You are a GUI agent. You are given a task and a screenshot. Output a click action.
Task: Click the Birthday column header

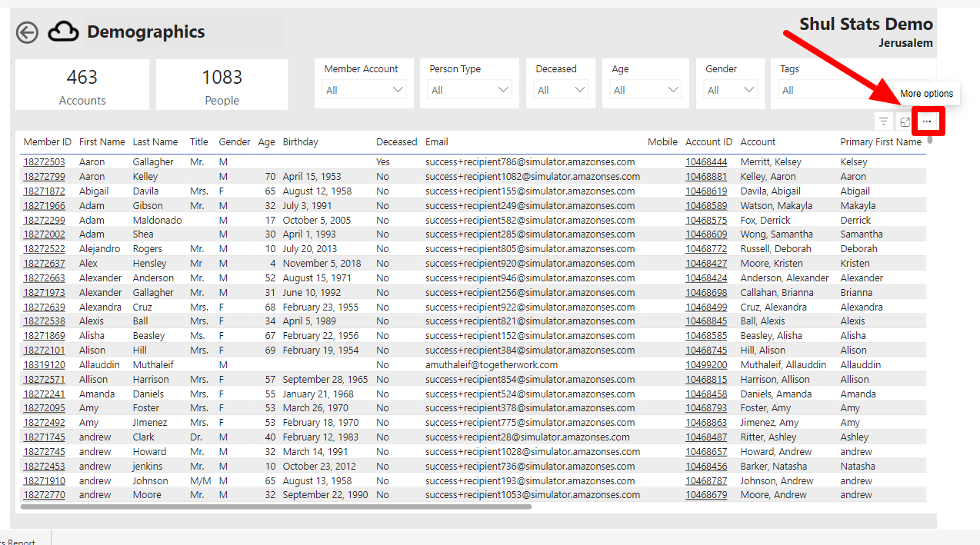(300, 141)
